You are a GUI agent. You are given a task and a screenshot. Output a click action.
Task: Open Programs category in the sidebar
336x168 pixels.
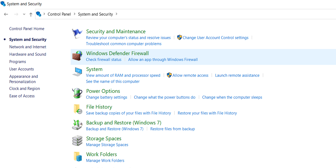coord(18,62)
